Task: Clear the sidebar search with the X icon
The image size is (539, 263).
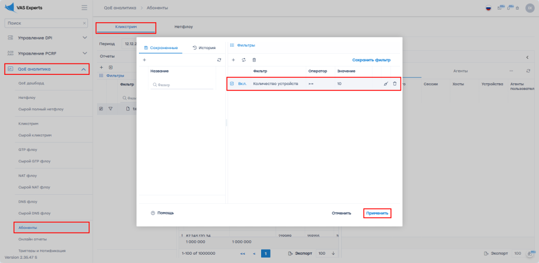Action: point(84,23)
